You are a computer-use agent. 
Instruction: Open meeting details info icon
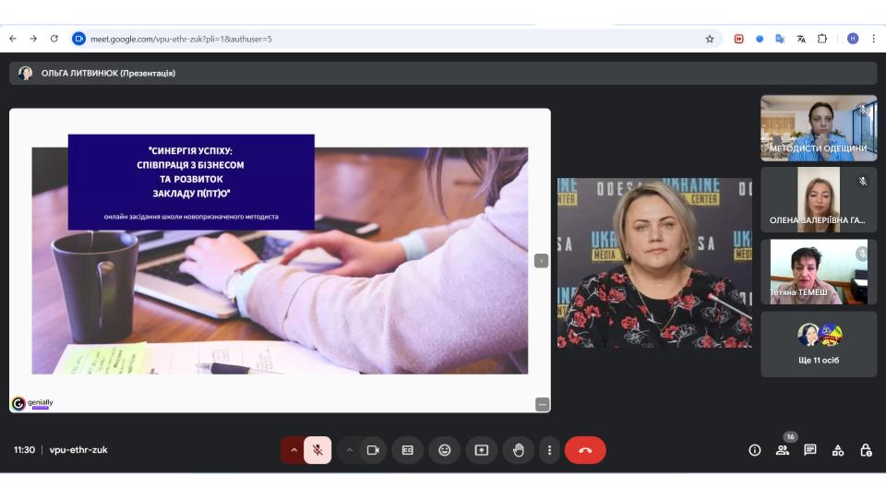(x=755, y=450)
